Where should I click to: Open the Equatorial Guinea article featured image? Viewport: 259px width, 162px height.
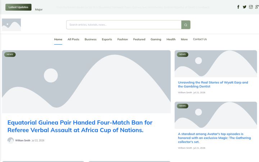point(86,82)
